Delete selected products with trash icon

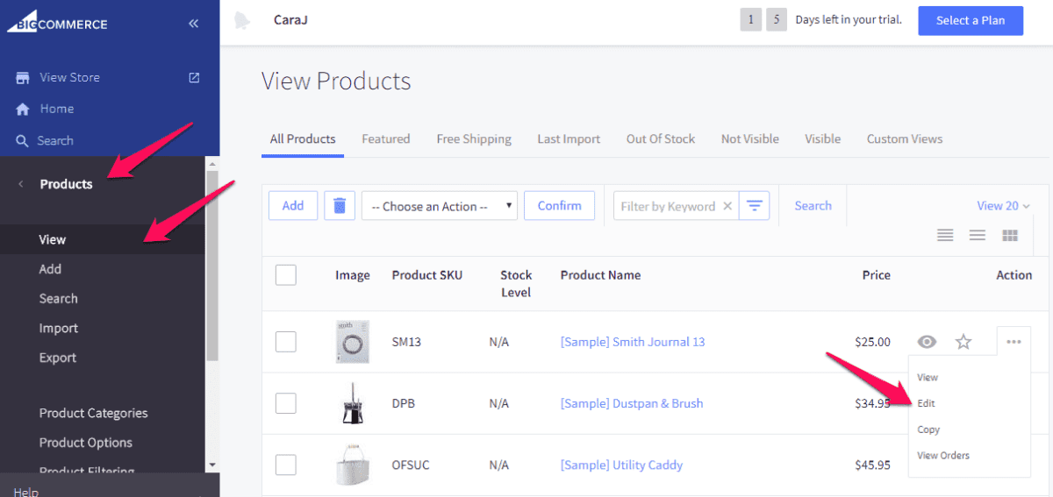[x=340, y=206]
